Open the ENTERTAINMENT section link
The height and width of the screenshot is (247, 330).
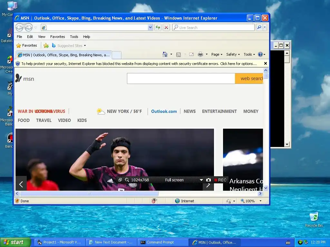click(x=219, y=111)
